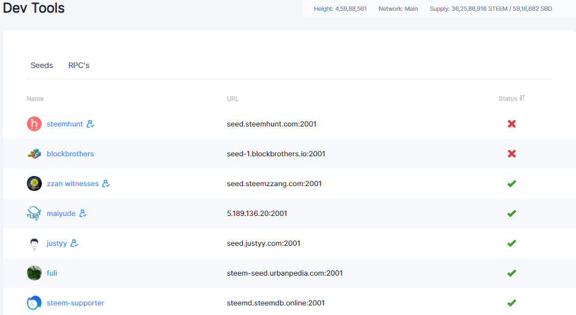Click the fuli avatar icon
Screen dimensions: 576x315
(34, 273)
